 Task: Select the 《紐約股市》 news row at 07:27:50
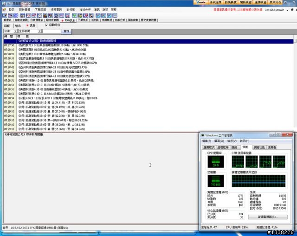[148, 45]
